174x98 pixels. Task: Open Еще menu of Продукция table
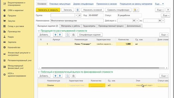click(164, 35)
